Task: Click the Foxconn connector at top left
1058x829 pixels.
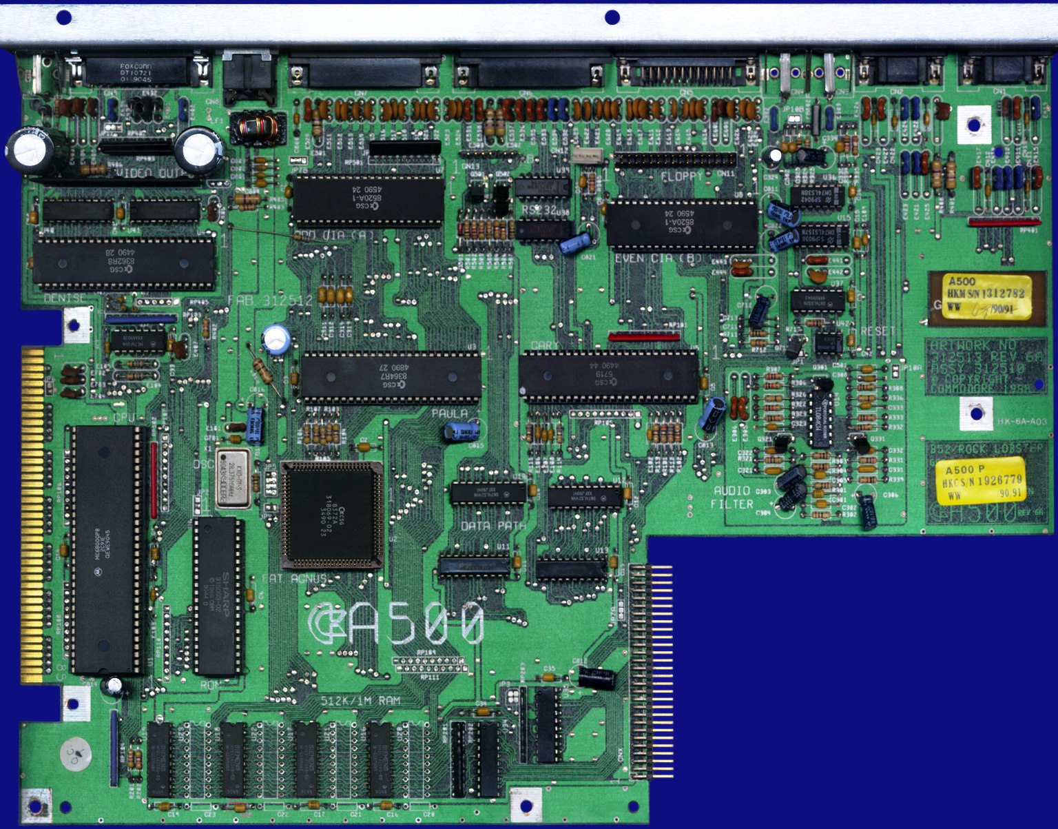Action: click(136, 71)
